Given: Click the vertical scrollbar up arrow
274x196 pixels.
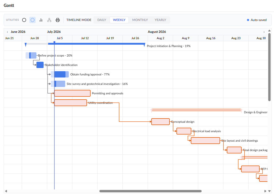Looking at the screenshot, I should pos(269,31).
